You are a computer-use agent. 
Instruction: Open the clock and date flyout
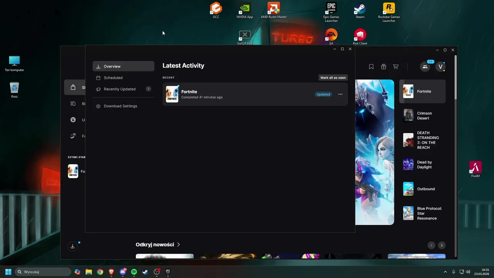(482, 272)
